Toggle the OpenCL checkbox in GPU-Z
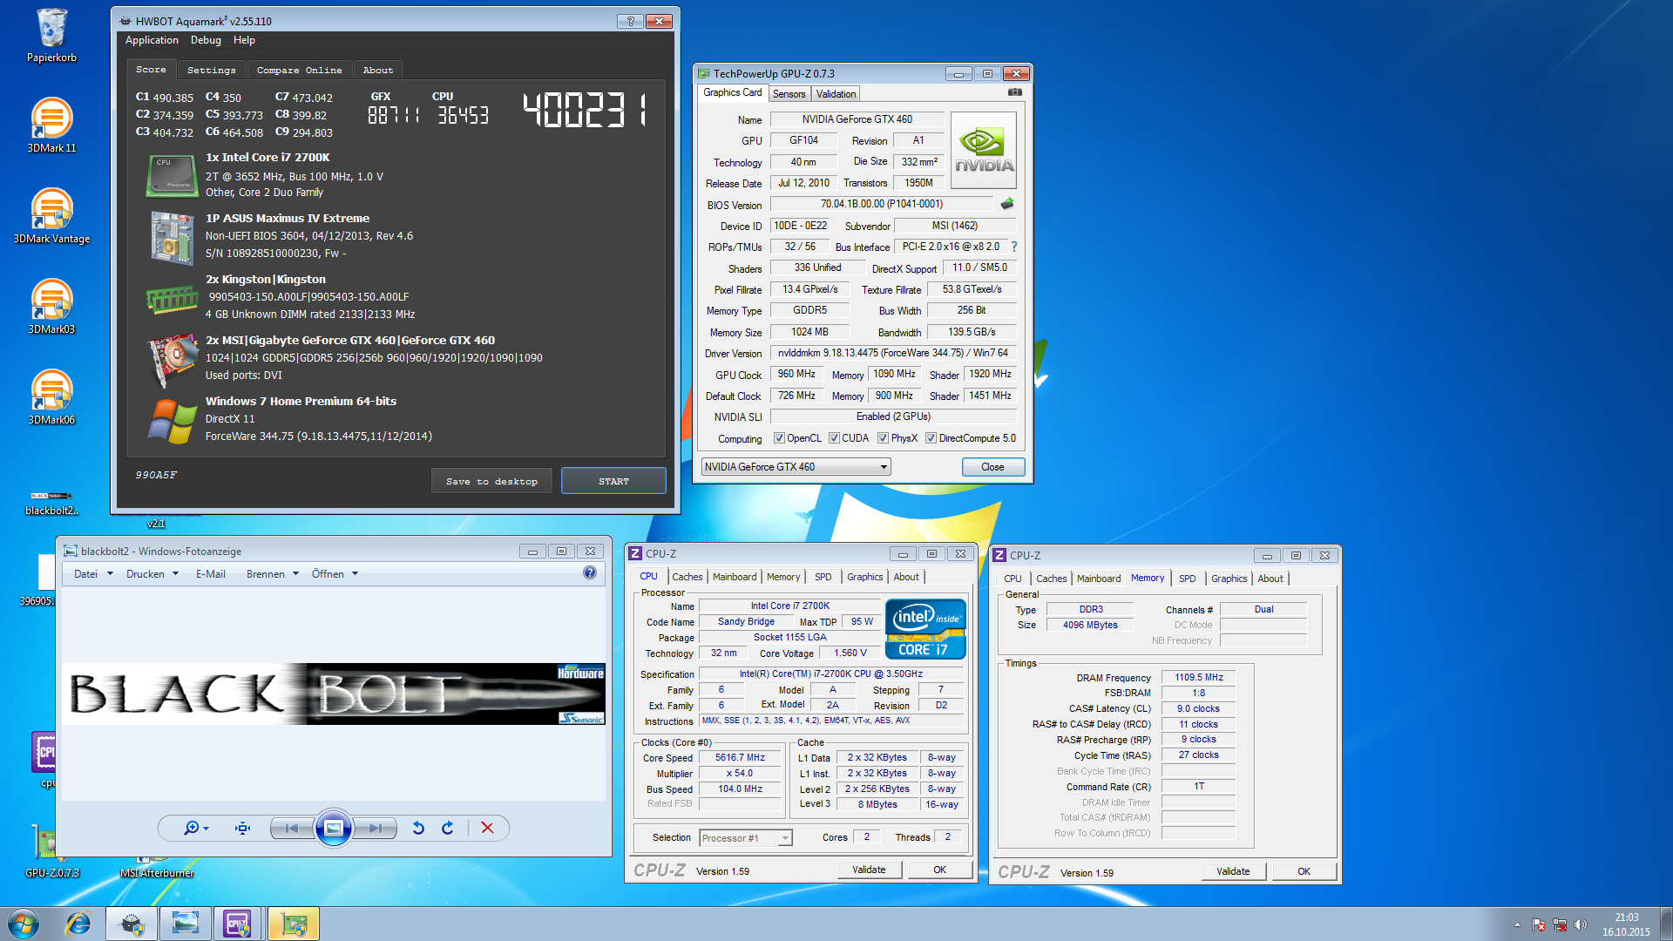The height and width of the screenshot is (941, 1673). tap(779, 438)
